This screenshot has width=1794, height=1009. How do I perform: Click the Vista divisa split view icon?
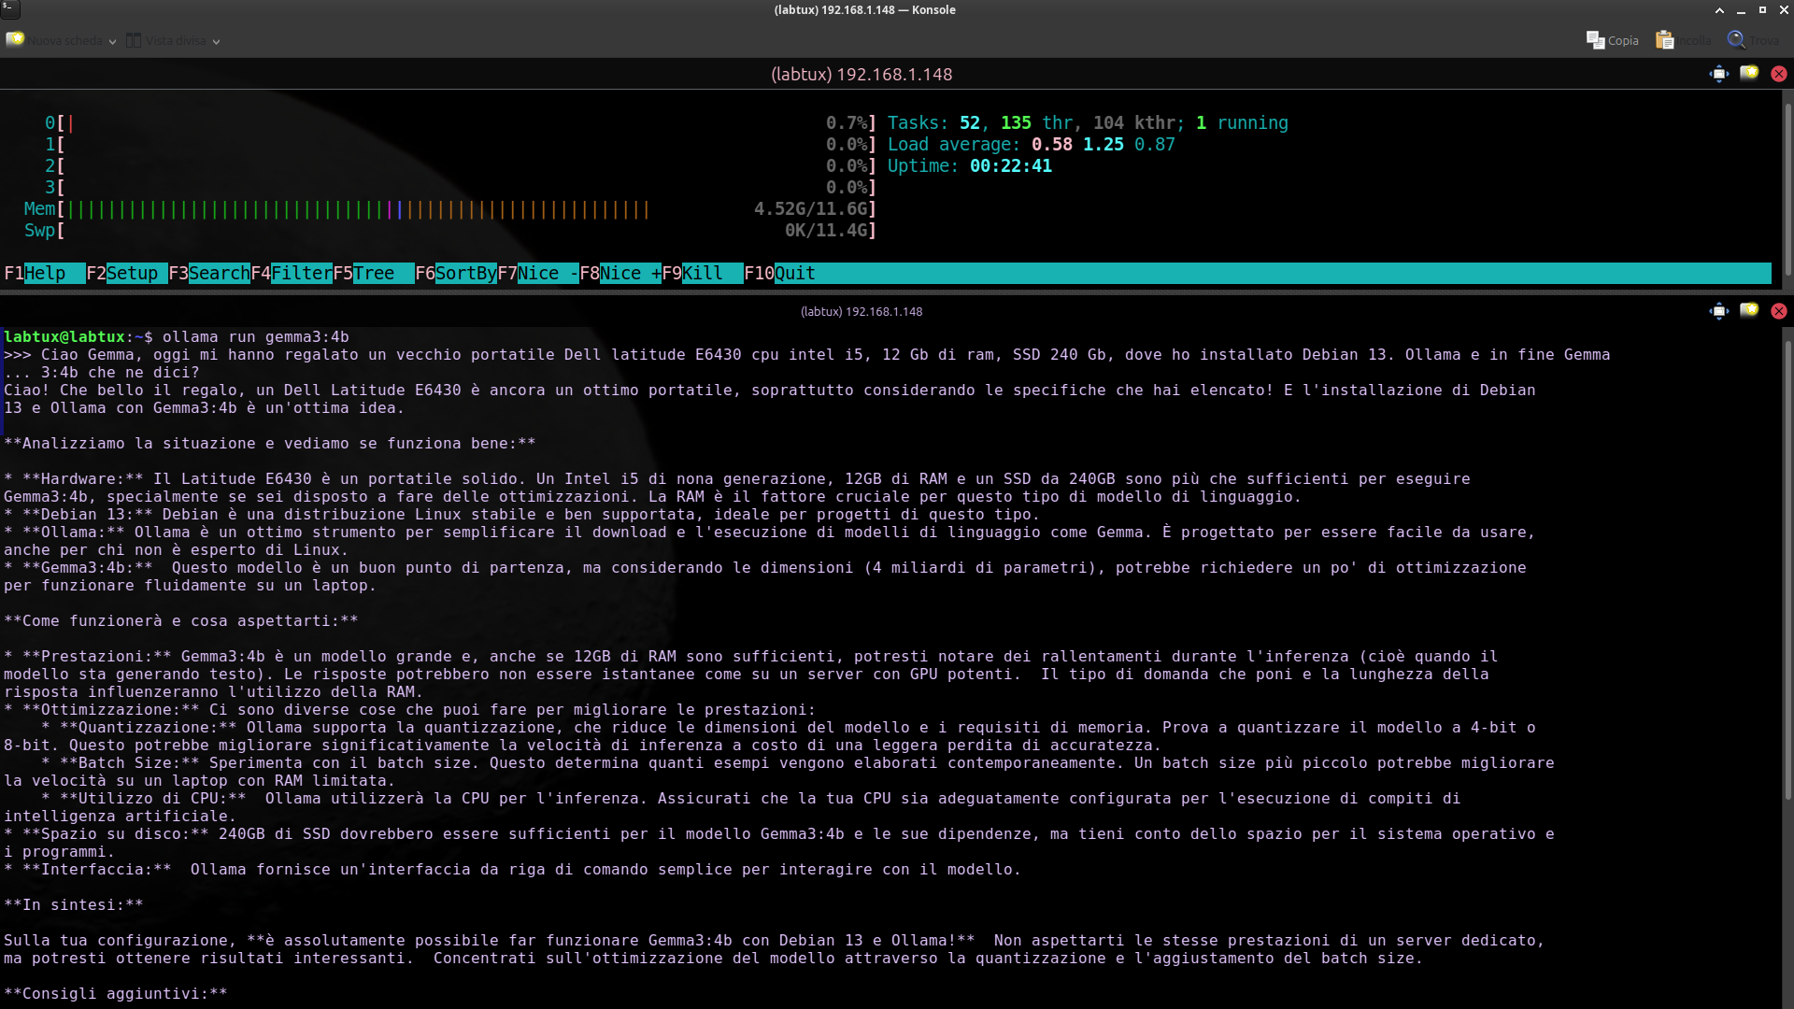click(135, 40)
